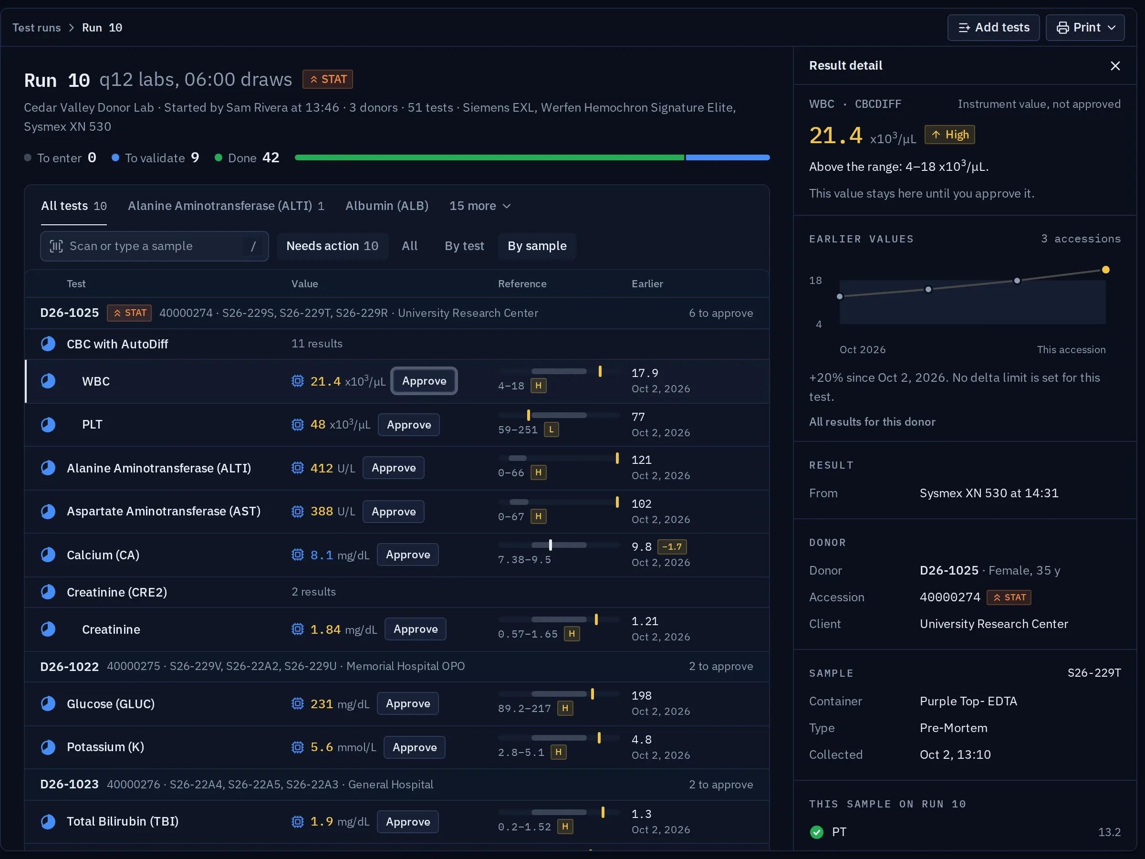Click the status icon beside Potassium (K)

coord(48,747)
